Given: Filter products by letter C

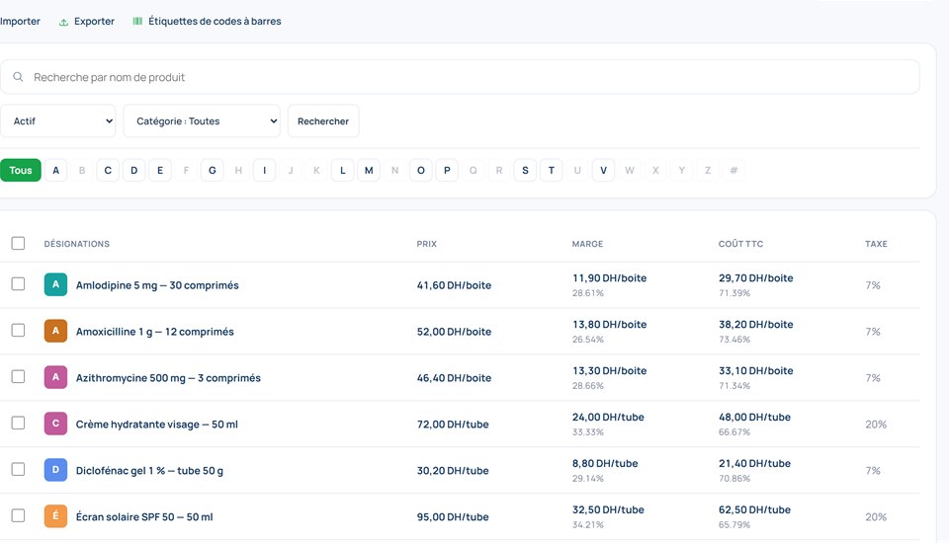Looking at the screenshot, I should pyautogui.click(x=108, y=170).
